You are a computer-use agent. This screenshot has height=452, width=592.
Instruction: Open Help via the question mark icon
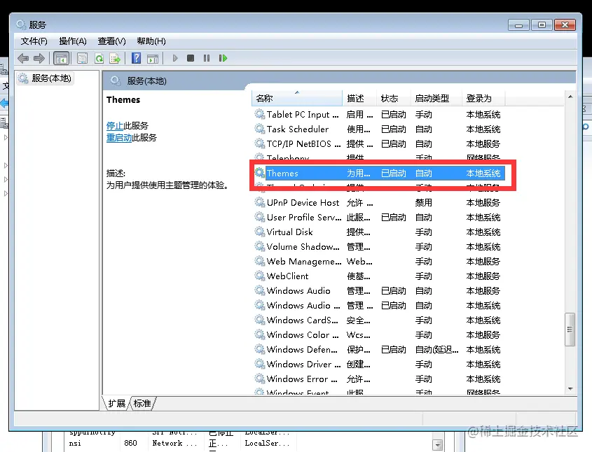click(x=137, y=59)
